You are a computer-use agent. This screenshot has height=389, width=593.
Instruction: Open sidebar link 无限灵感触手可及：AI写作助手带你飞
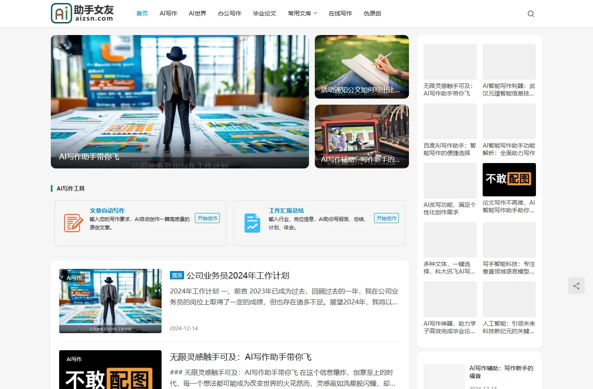(x=450, y=90)
